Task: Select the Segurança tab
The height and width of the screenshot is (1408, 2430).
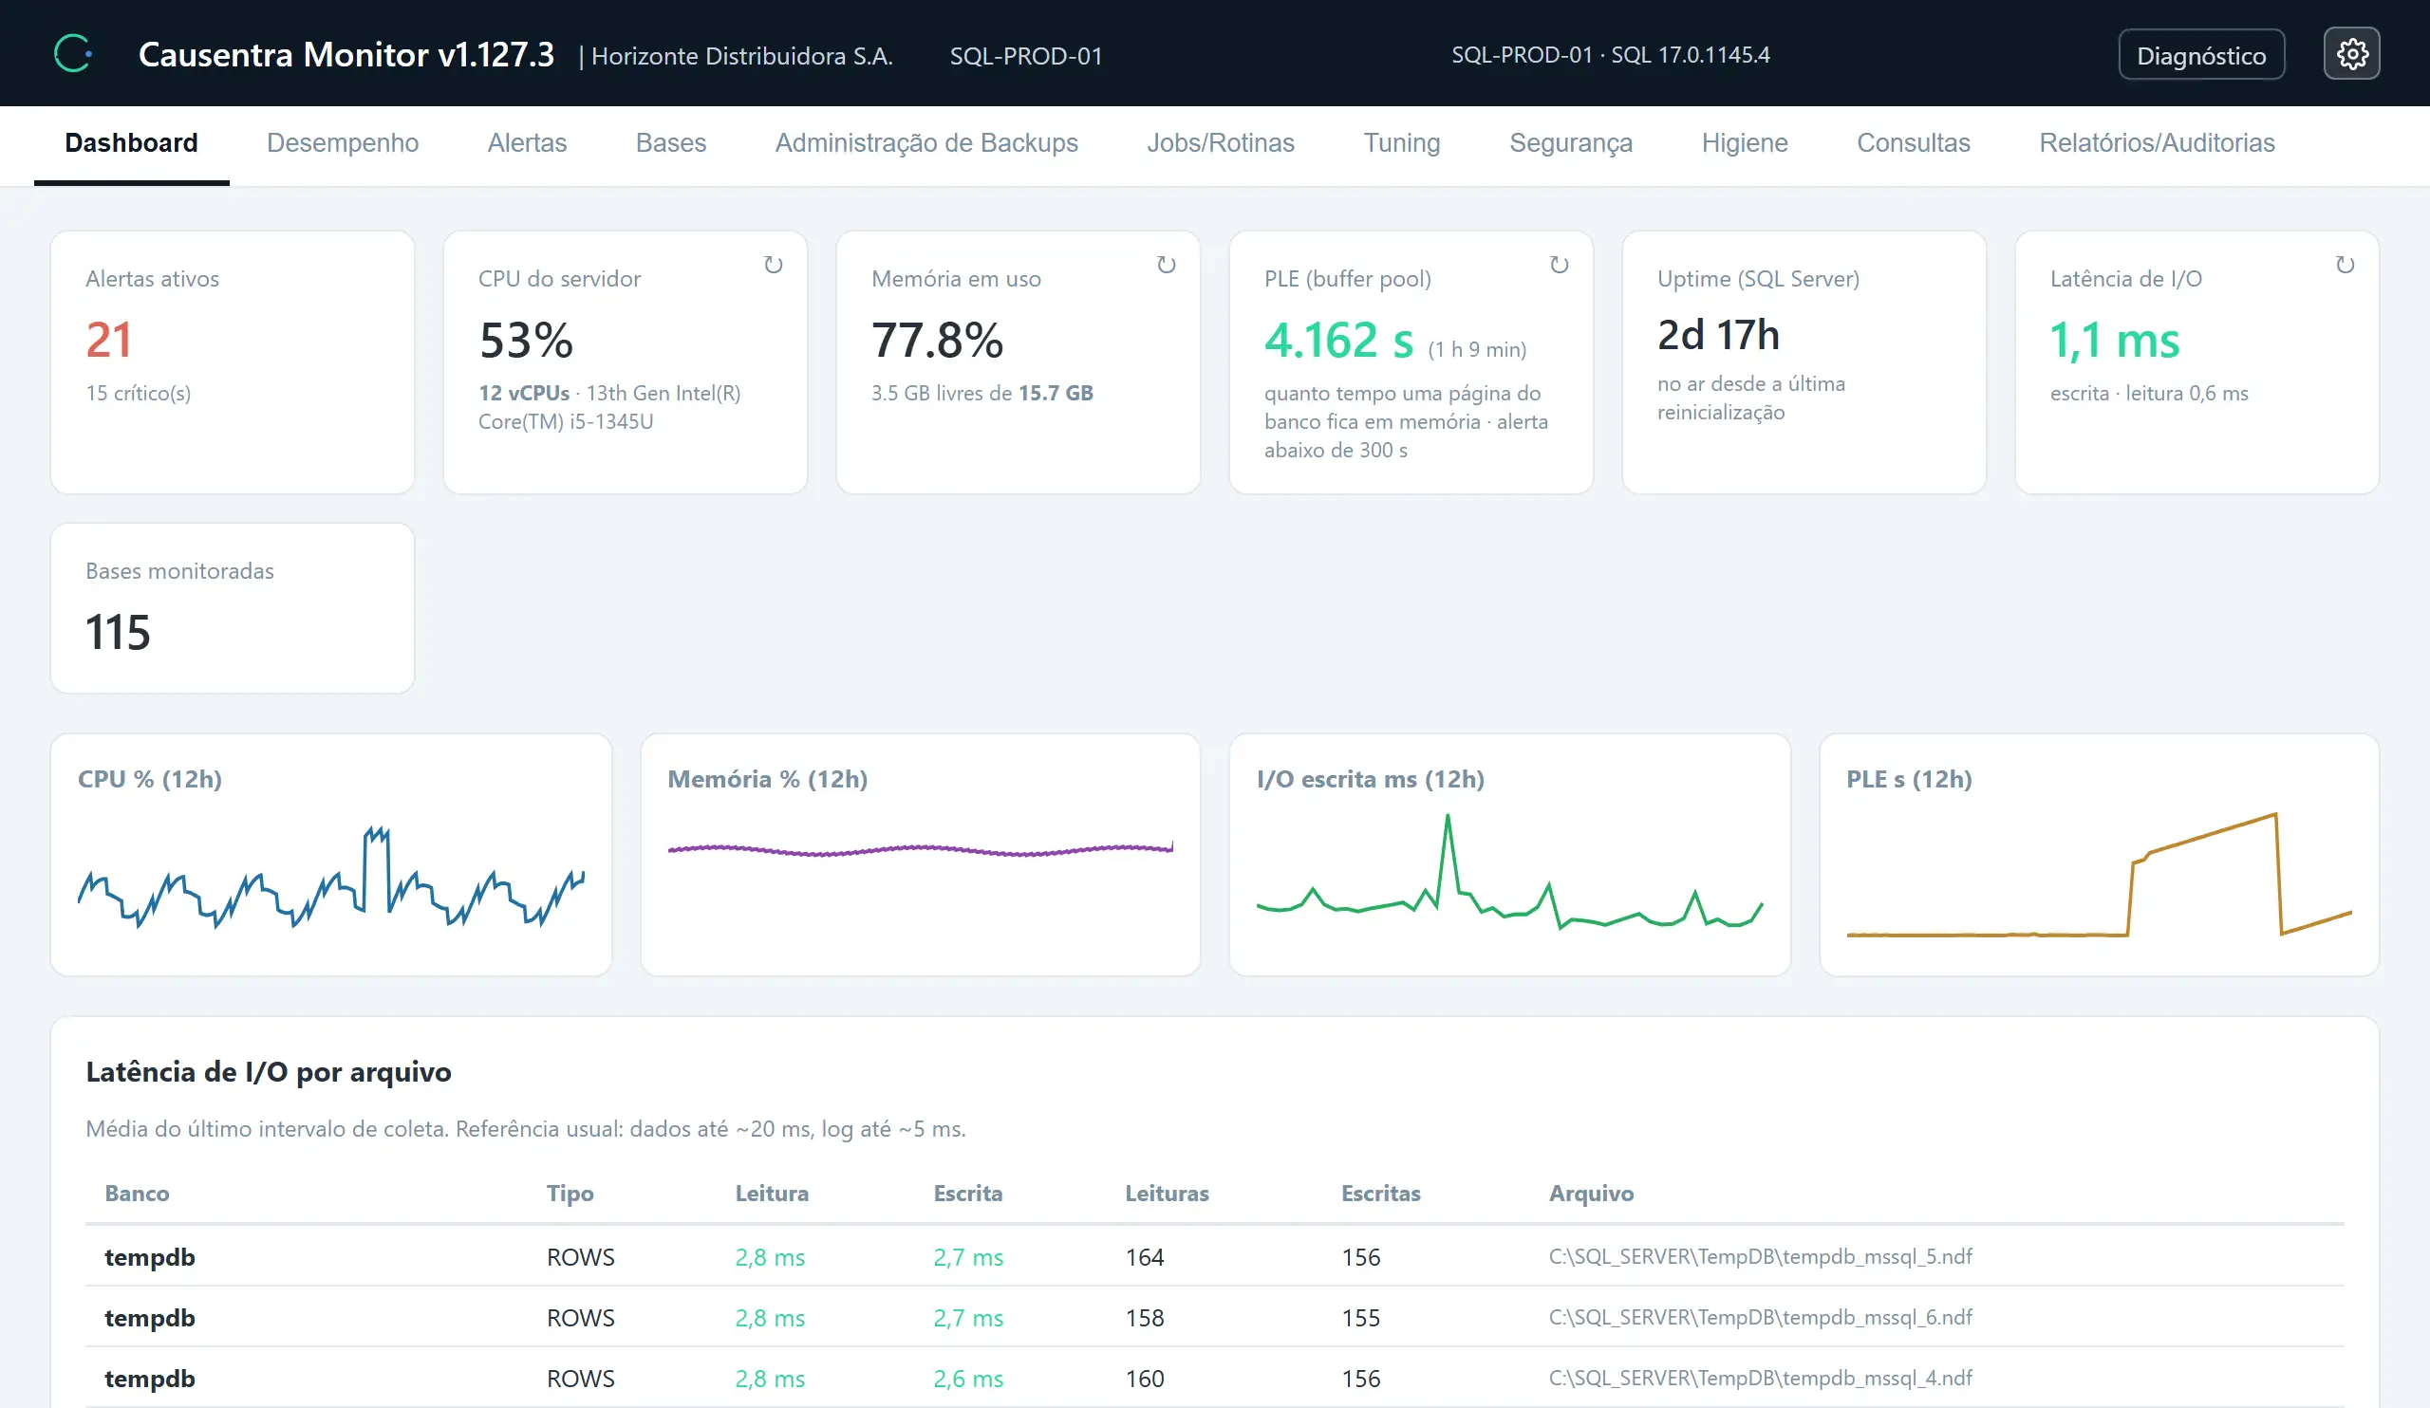Action: 1571,142
